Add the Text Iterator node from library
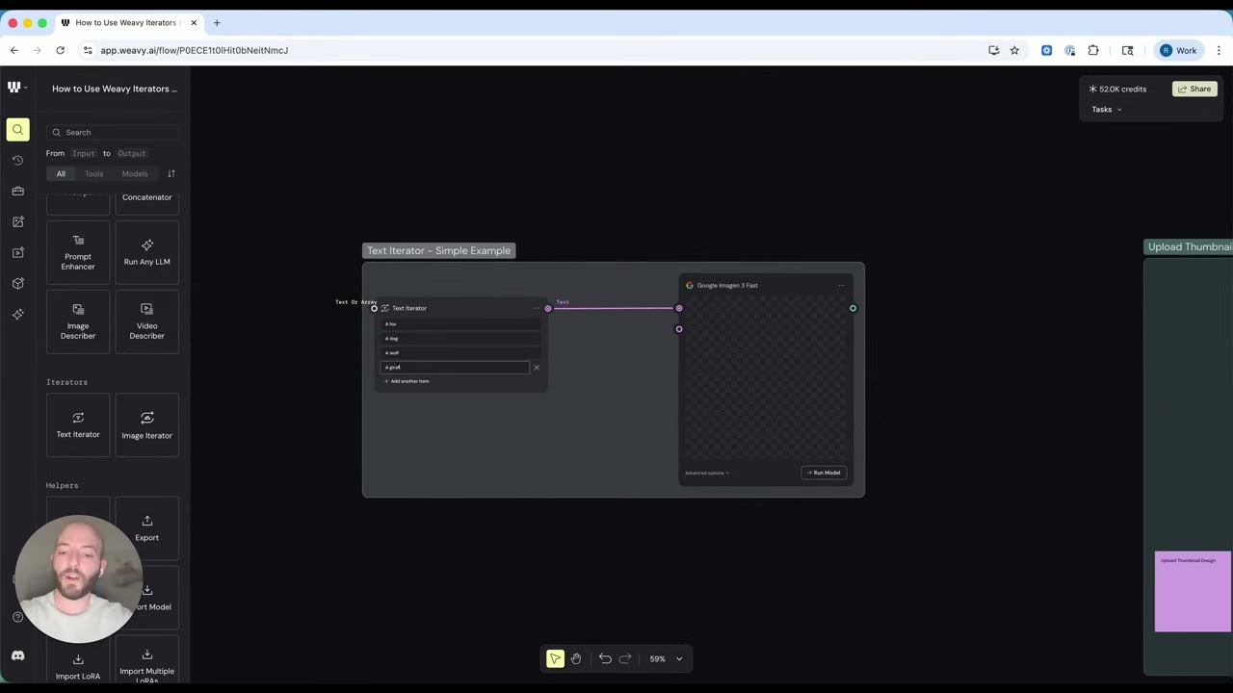Screen dimensions: 1233x693 (x=78, y=424)
